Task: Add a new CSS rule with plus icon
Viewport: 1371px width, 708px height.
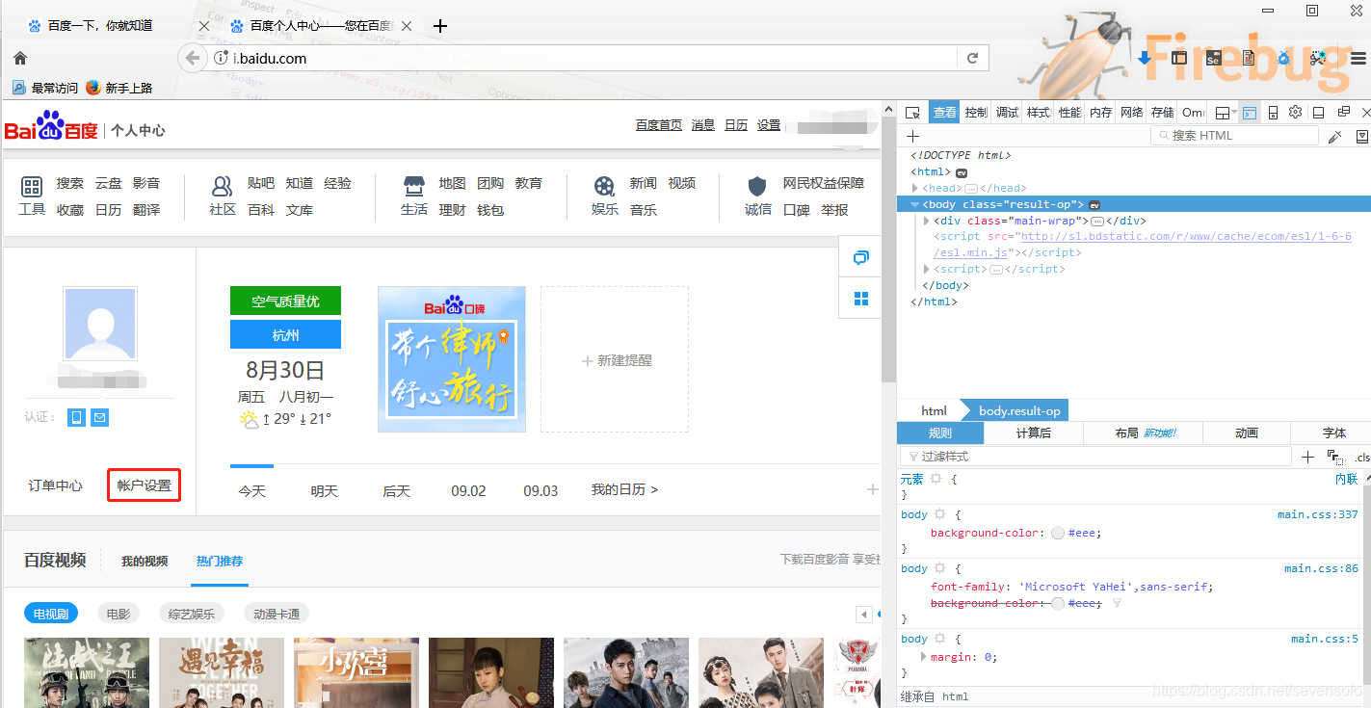Action: click(1307, 457)
